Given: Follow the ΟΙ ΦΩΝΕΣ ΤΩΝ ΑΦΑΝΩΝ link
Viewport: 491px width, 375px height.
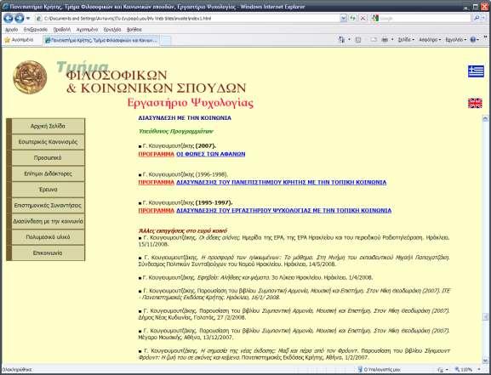Looking at the screenshot, I should point(211,154).
